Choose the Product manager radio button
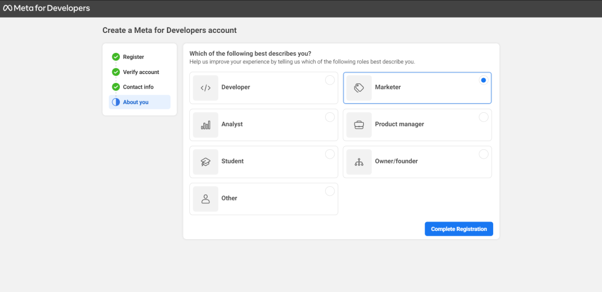 [483, 117]
